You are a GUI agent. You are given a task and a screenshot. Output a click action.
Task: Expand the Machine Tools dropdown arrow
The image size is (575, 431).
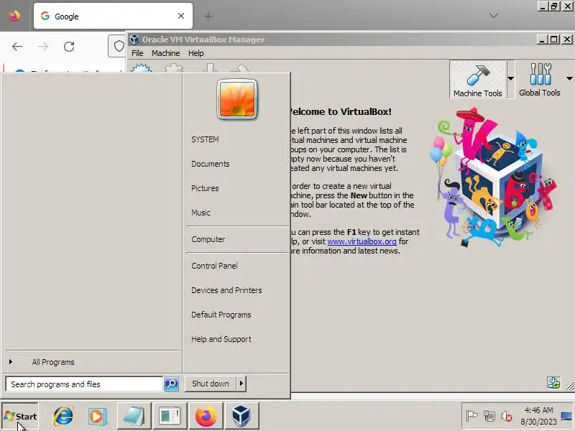pos(510,78)
